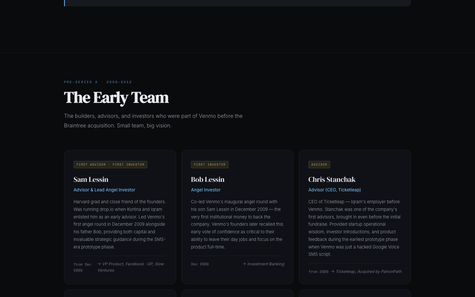This screenshot has width=475, height=297.
Task: Select the "FIRST ADVISOR · FIRST INVESTOR" badge
Action: tap(110, 164)
